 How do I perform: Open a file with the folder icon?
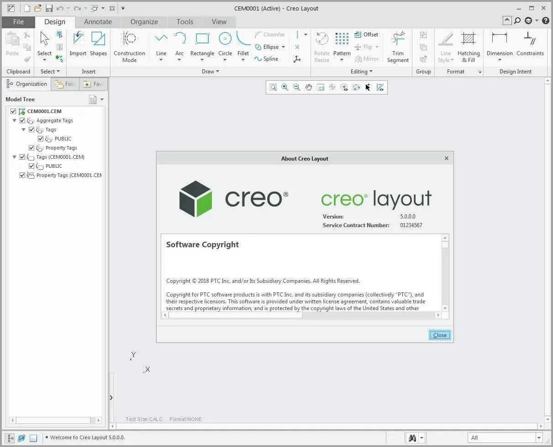pos(38,8)
